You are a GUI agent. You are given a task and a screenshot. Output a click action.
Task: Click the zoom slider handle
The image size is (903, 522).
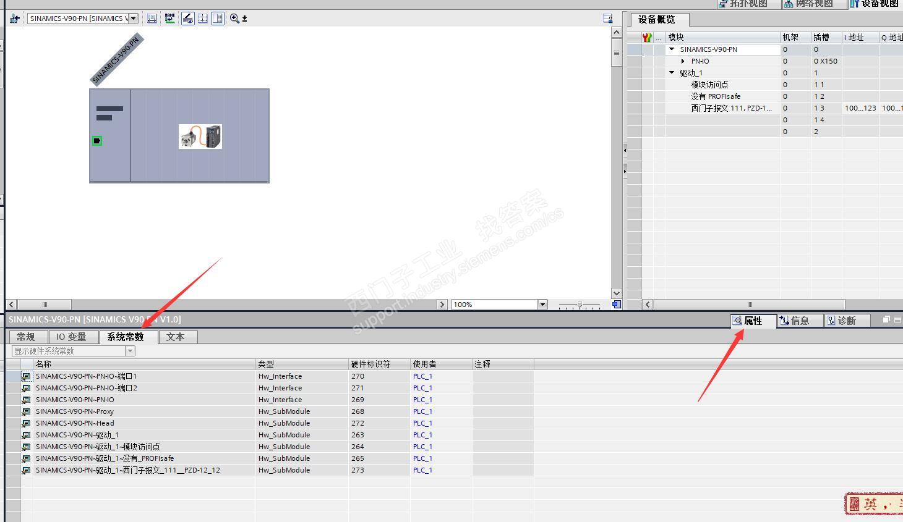coord(580,305)
